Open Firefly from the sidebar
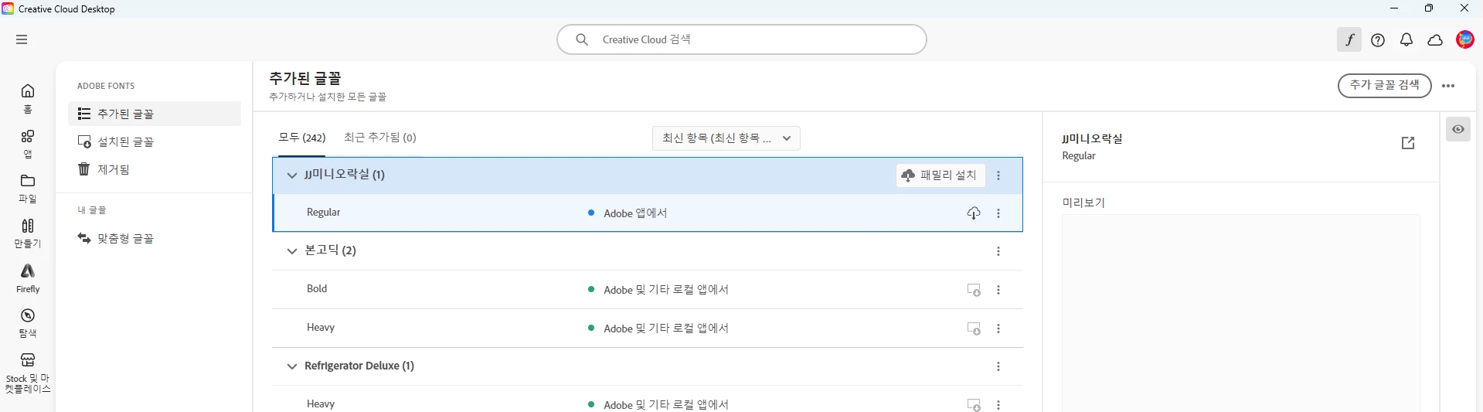This screenshot has width=1483, height=412. point(28,279)
